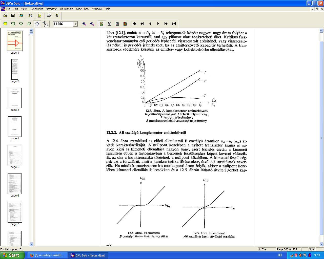Screen dimensions: 324x259
Task: Select the page 2 thumbnail
Action: tap(15, 69)
